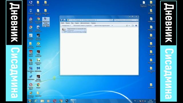This screenshot has width=183, height=103.
Task: Refresh the Network Connections address bar
Action: 112,20
